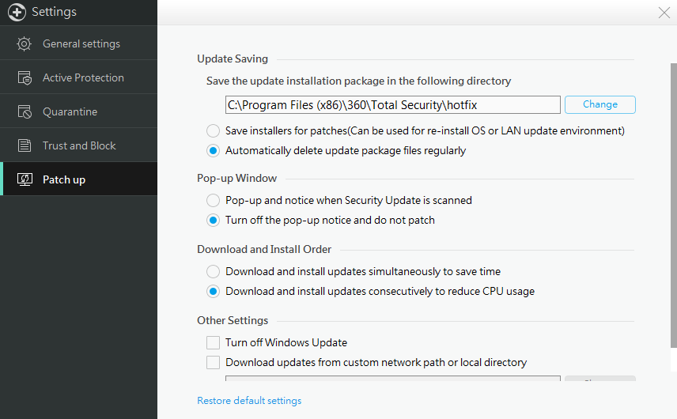The height and width of the screenshot is (419, 677).
Task: Select download and install updates simultaneously
Action: coord(213,271)
